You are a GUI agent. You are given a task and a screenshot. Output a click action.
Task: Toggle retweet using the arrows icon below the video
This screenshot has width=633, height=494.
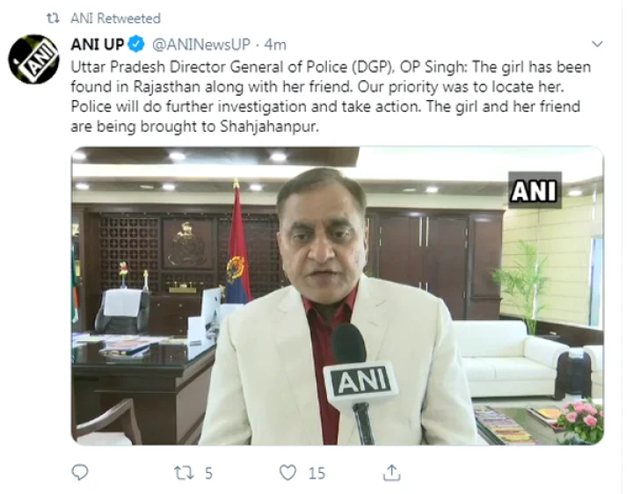pos(183,472)
